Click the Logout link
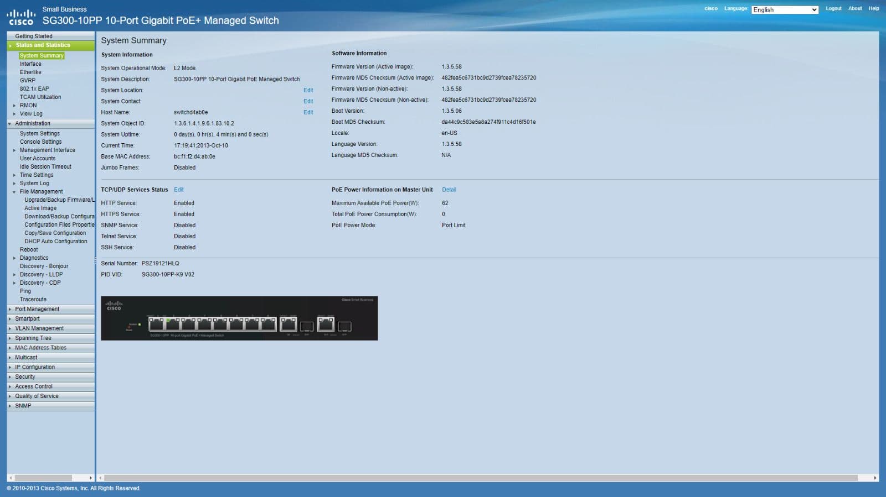Screen dimensions: 886x497 833,8
